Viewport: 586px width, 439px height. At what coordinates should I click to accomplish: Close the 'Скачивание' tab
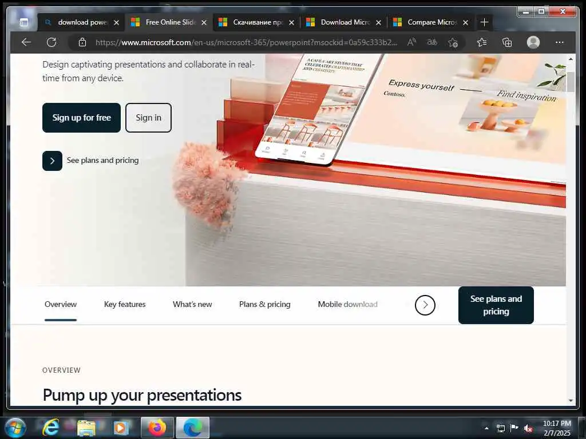pos(291,23)
